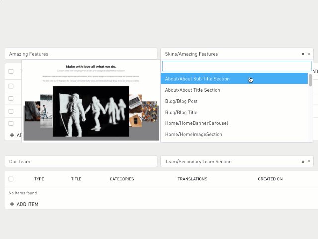Choose About/About Title Section option
318x239 pixels.
[x=234, y=90]
